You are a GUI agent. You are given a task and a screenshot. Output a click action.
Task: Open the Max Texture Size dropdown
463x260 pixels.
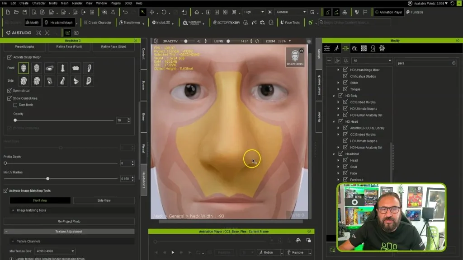[x=55, y=251]
